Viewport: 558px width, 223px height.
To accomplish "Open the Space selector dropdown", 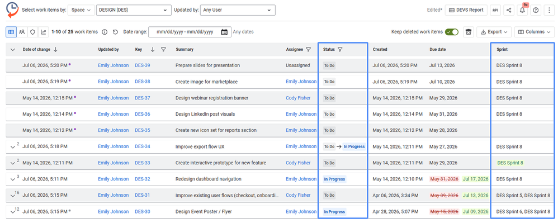I will pyautogui.click(x=81, y=10).
